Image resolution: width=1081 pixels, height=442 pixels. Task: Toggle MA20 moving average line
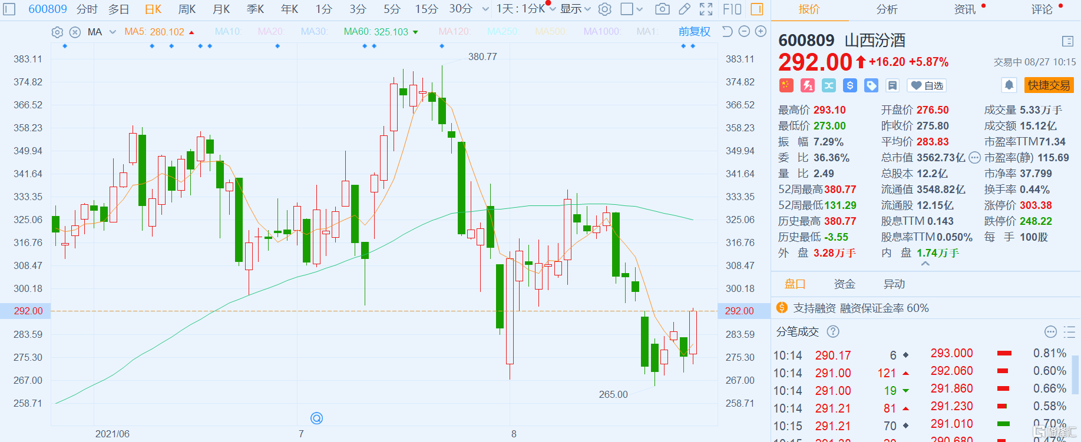coord(270,31)
